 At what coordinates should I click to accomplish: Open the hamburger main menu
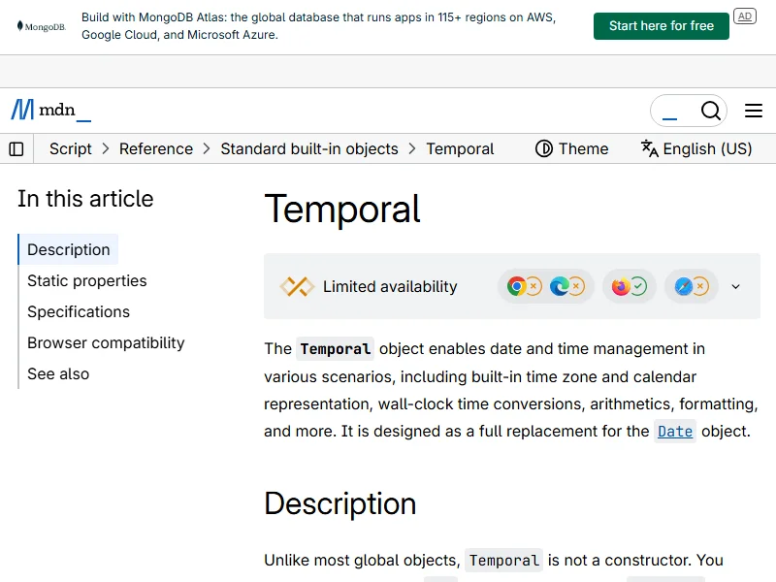pyautogui.click(x=754, y=111)
